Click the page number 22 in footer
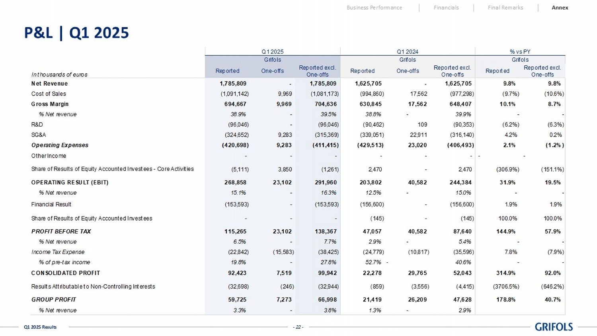Viewport: 597px width, 336px height. tap(298, 327)
